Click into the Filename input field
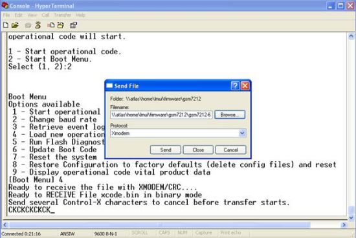 point(161,115)
